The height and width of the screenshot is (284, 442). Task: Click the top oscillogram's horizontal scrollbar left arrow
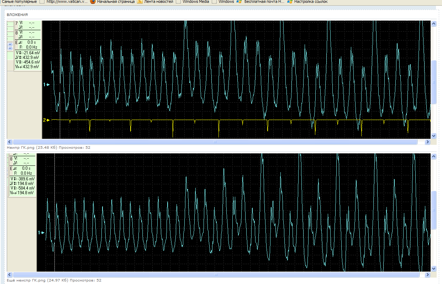click(x=10, y=142)
